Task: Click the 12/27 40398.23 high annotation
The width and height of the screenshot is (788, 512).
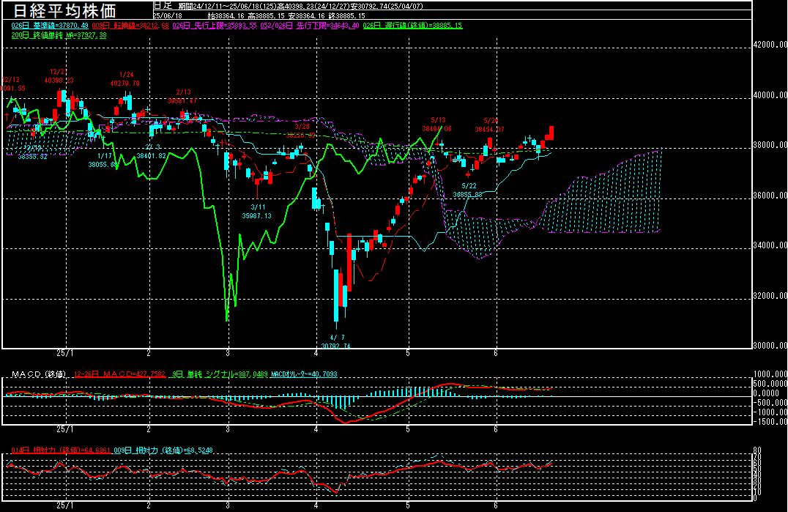Action: 59,76
